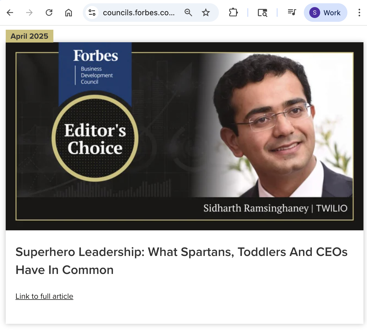
Task: Open the Extensions puzzle menu
Action: (233, 13)
